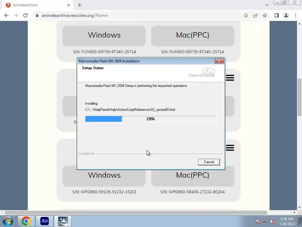Click the scroll-up arrow of page scrollbar
302x227 pixels.
click(x=300, y=24)
